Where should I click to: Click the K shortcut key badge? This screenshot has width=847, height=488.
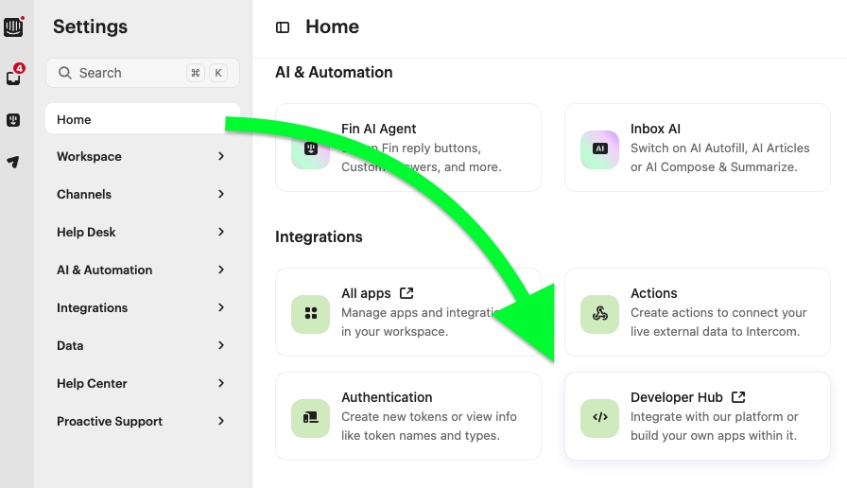tap(218, 73)
